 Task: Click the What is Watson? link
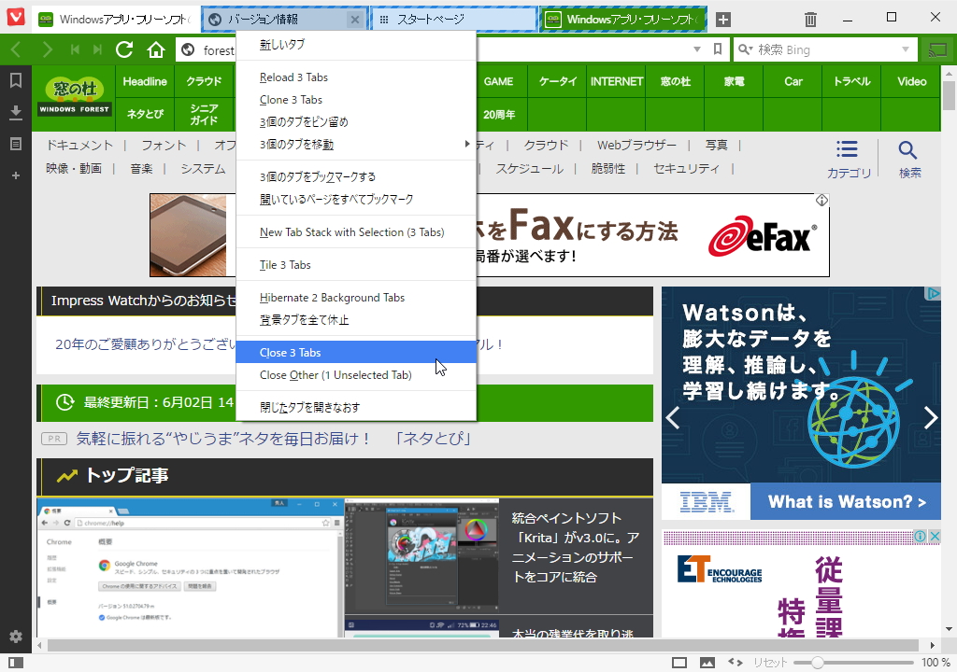(x=845, y=501)
